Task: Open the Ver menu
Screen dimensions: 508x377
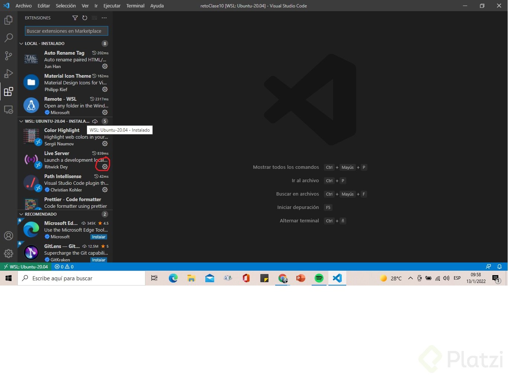Action: coord(85,6)
